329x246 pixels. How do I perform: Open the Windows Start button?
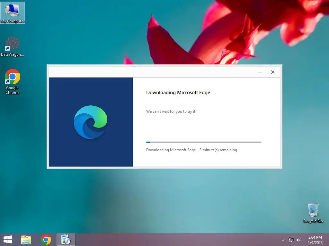pyautogui.click(x=8, y=240)
